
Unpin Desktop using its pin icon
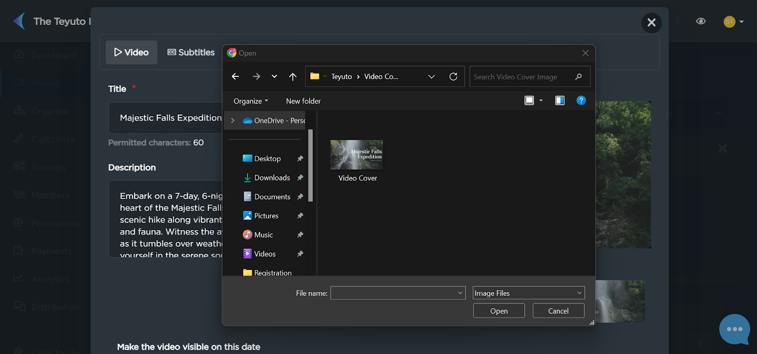click(x=300, y=159)
